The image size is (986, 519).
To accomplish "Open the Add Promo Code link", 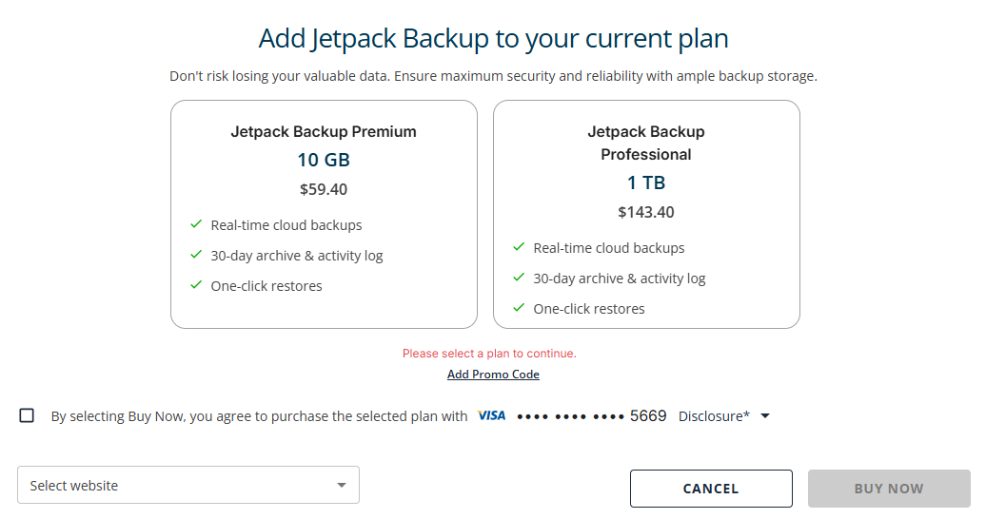I will point(493,375).
